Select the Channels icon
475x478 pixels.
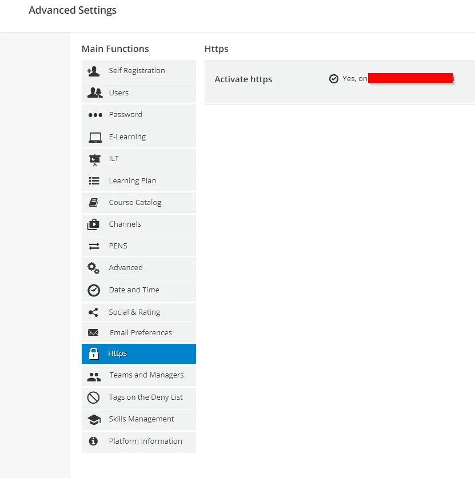click(x=94, y=224)
